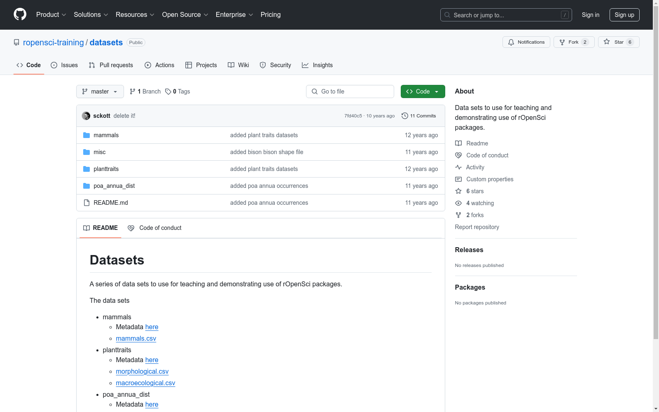This screenshot has width=659, height=412.
Task: Open the Releases heading link
Action: pyautogui.click(x=469, y=250)
